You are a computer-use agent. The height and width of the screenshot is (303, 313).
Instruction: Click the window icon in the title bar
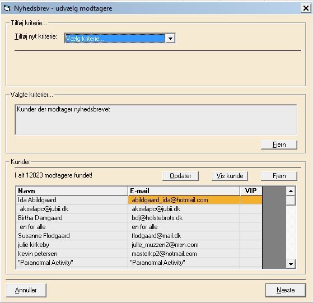tap(7, 8)
